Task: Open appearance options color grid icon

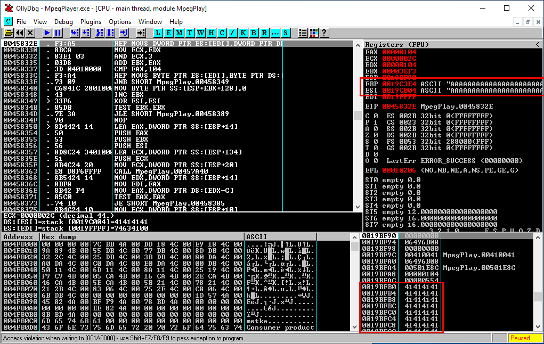Action: [x=314, y=33]
